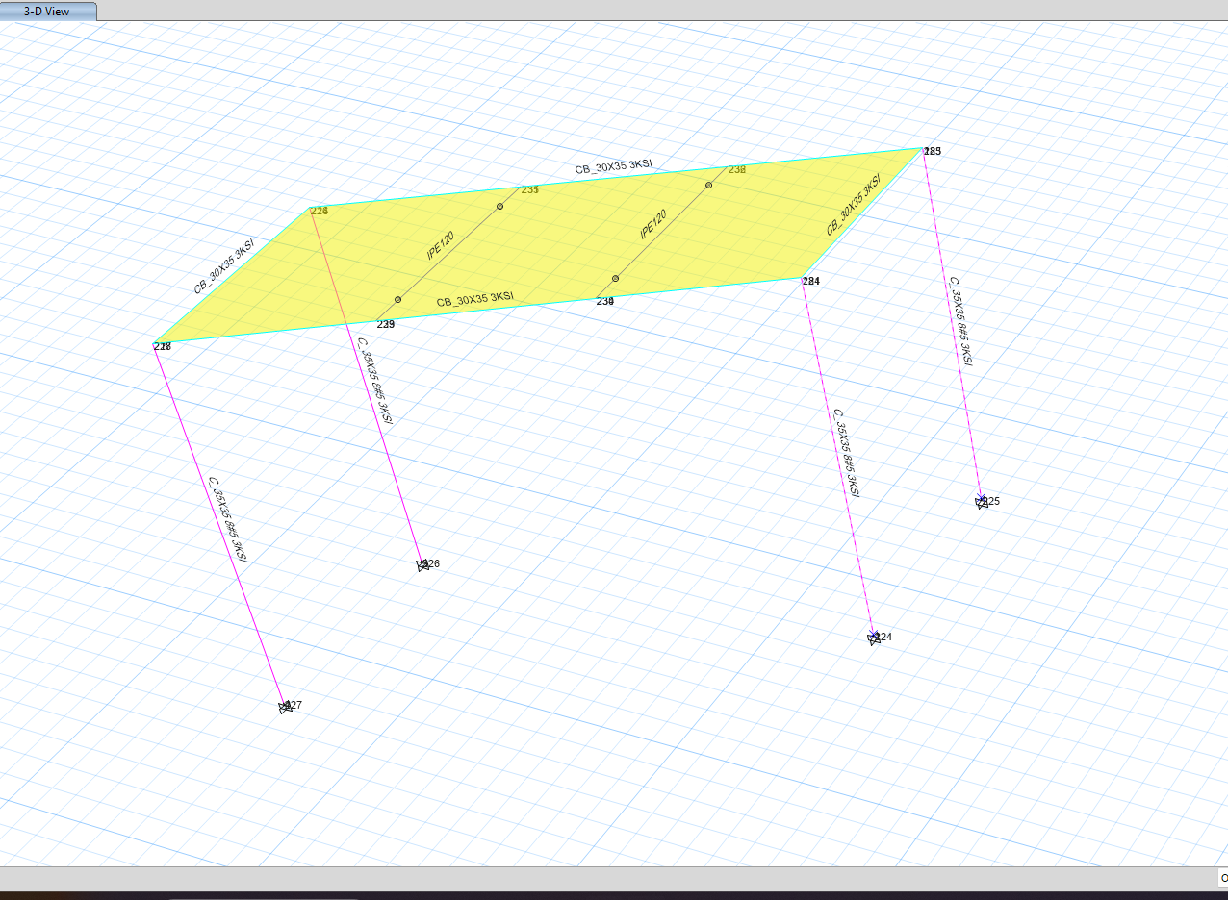
Task: Select the restraint support symbol at joint 225
Action: 982,502
